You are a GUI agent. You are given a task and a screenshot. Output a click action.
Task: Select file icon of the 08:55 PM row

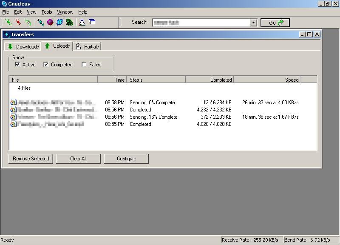tap(14, 124)
